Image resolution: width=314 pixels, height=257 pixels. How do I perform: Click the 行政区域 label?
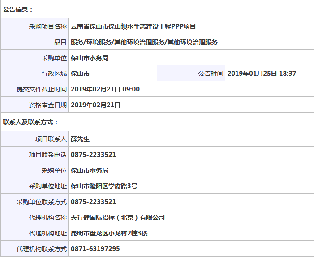click(54, 74)
